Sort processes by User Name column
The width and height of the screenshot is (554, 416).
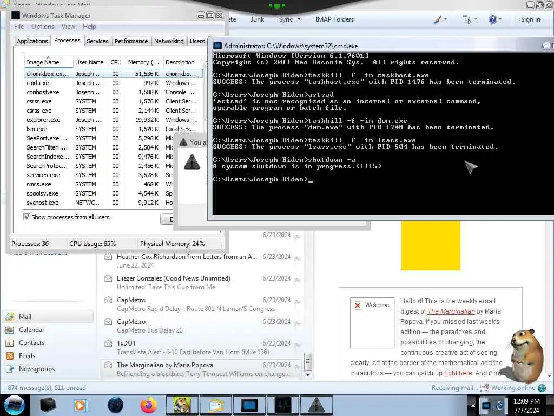coord(89,62)
